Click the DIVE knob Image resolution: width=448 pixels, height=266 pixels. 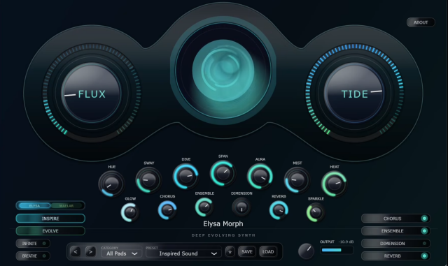pos(185,176)
